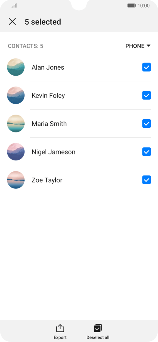The image size is (158, 342).
Task: Close the selection mode with X icon
Action: click(12, 22)
